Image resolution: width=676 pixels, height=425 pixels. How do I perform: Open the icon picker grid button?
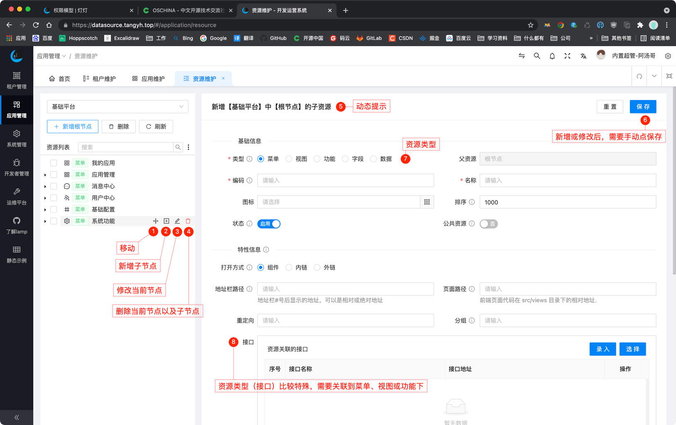click(427, 202)
